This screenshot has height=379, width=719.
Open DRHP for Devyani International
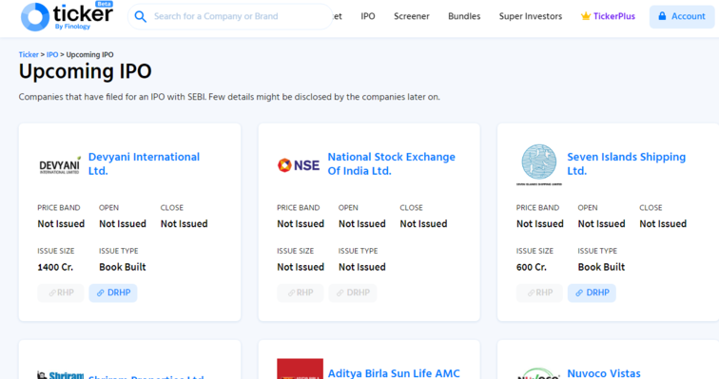113,293
